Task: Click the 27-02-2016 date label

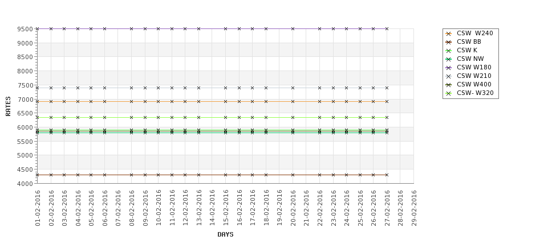Action: (387, 208)
